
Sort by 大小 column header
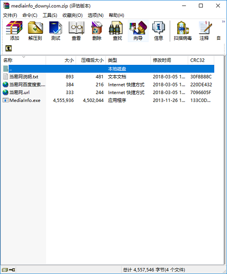pyautogui.click(x=61, y=60)
